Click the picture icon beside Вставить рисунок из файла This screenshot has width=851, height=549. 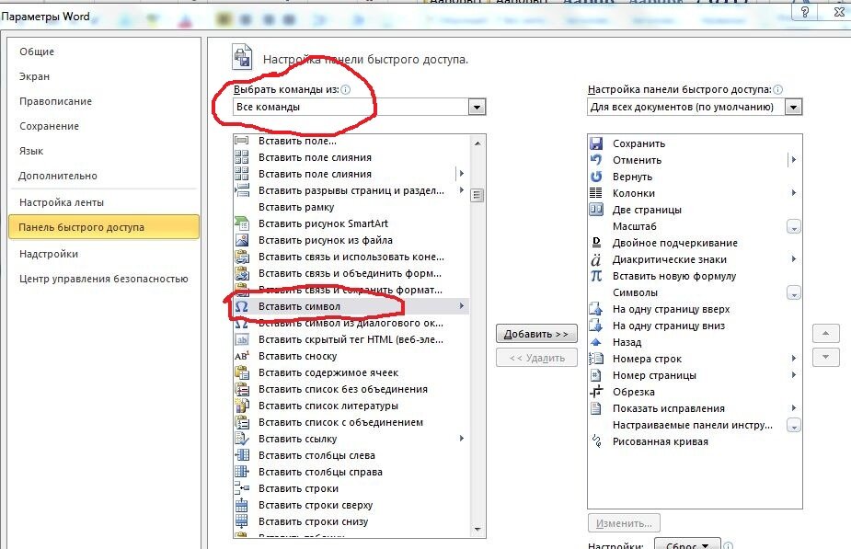pos(242,240)
